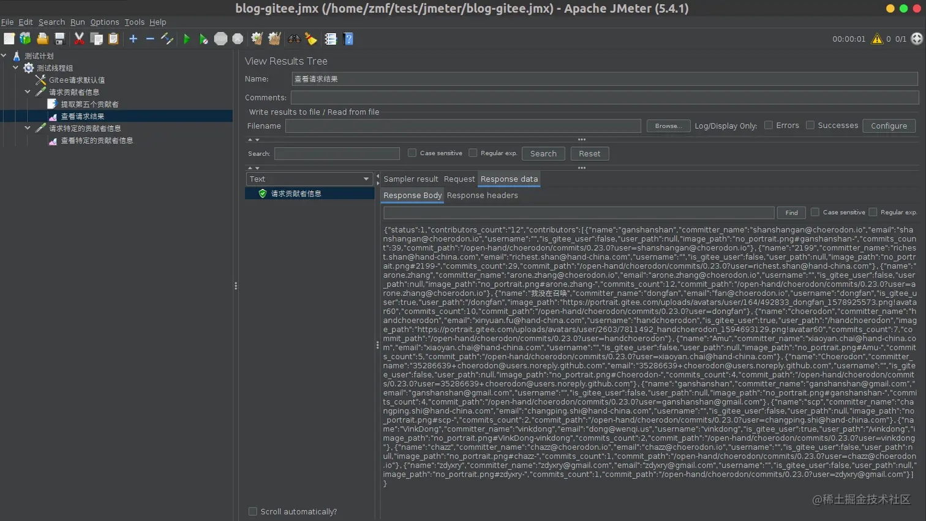Viewport: 926px width, 521px height.
Task: Collapse the 测试计划 tree node arrow
Action: (4, 56)
